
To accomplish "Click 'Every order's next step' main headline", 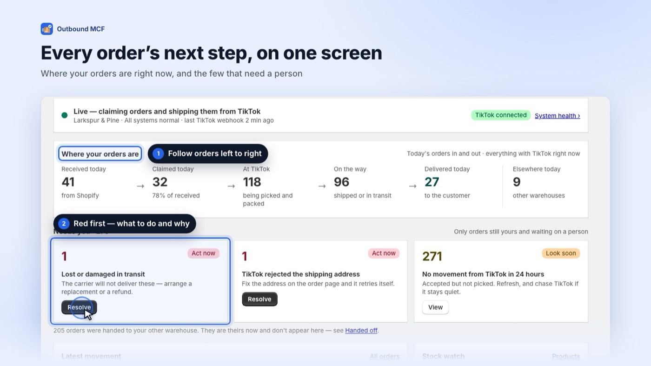I will [212, 53].
